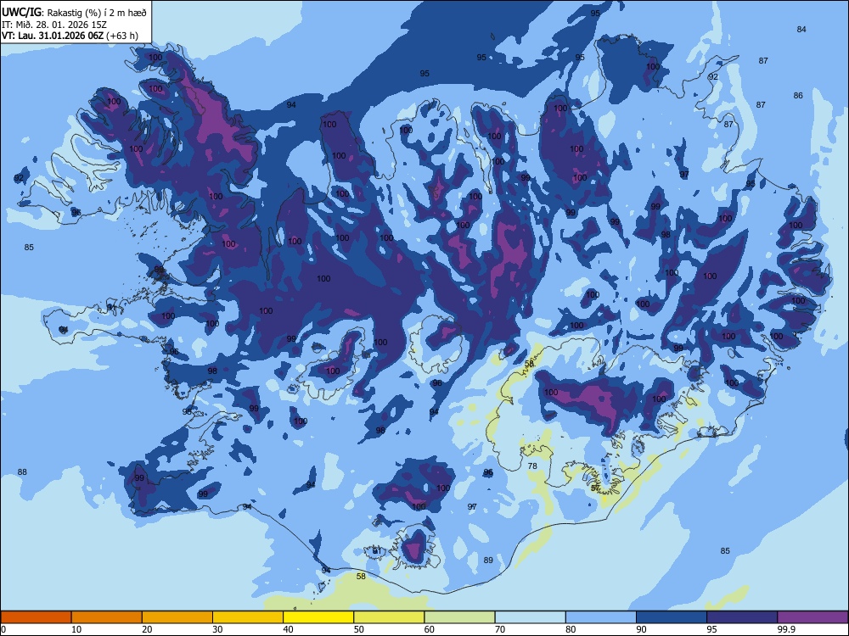Click the '78' humidity value on the glacier
Image resolution: width=849 pixels, height=636 pixels.
click(x=532, y=466)
